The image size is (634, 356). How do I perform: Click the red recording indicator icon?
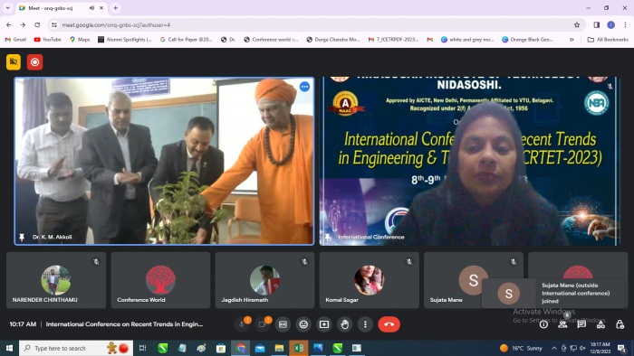coord(34,62)
